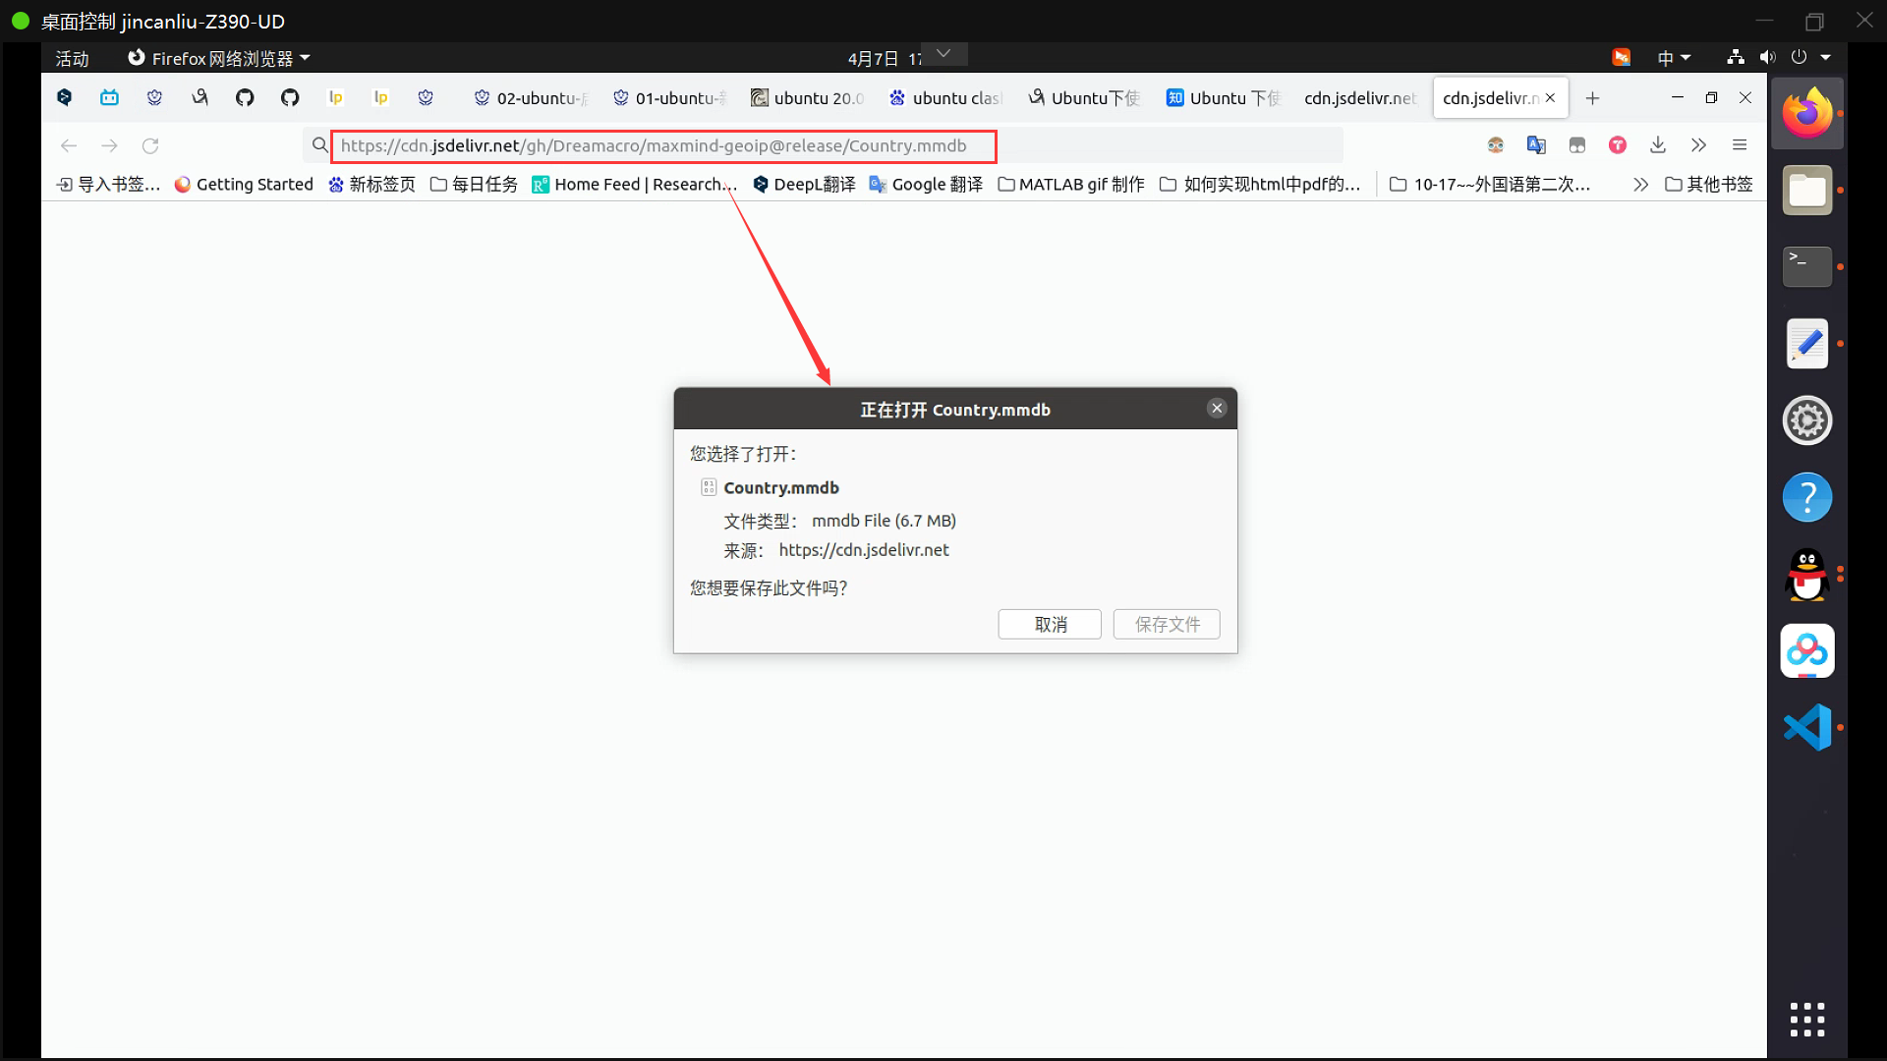Open the QQ penguin app in dock

1806,575
